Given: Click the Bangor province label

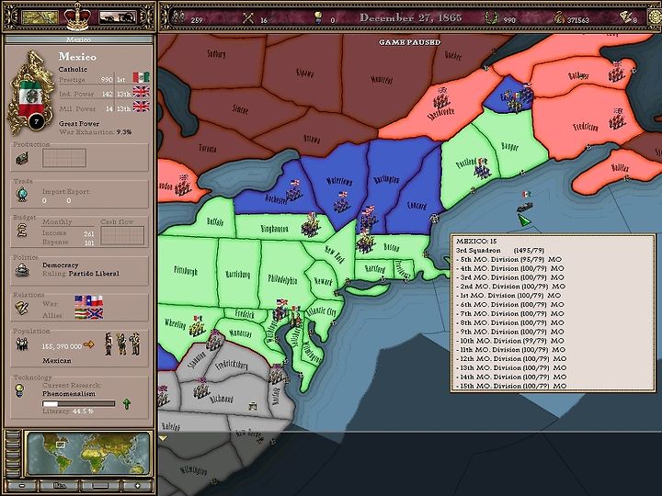Looking at the screenshot, I should pyautogui.click(x=509, y=146).
